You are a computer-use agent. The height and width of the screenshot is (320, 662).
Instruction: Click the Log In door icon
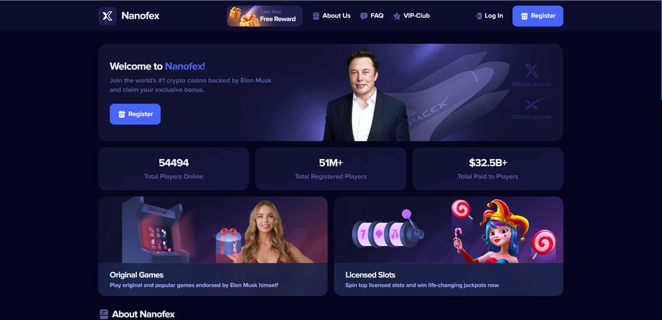[479, 16]
